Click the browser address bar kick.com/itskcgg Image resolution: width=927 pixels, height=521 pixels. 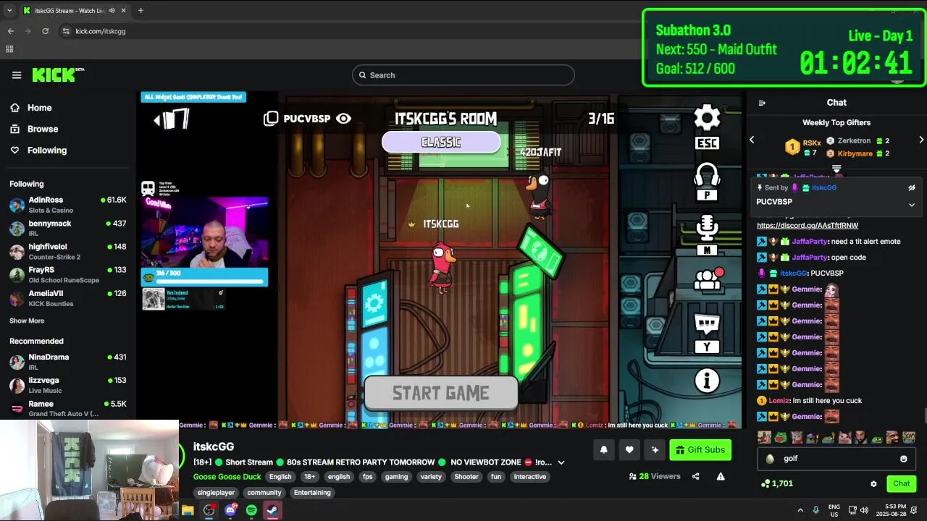101,31
